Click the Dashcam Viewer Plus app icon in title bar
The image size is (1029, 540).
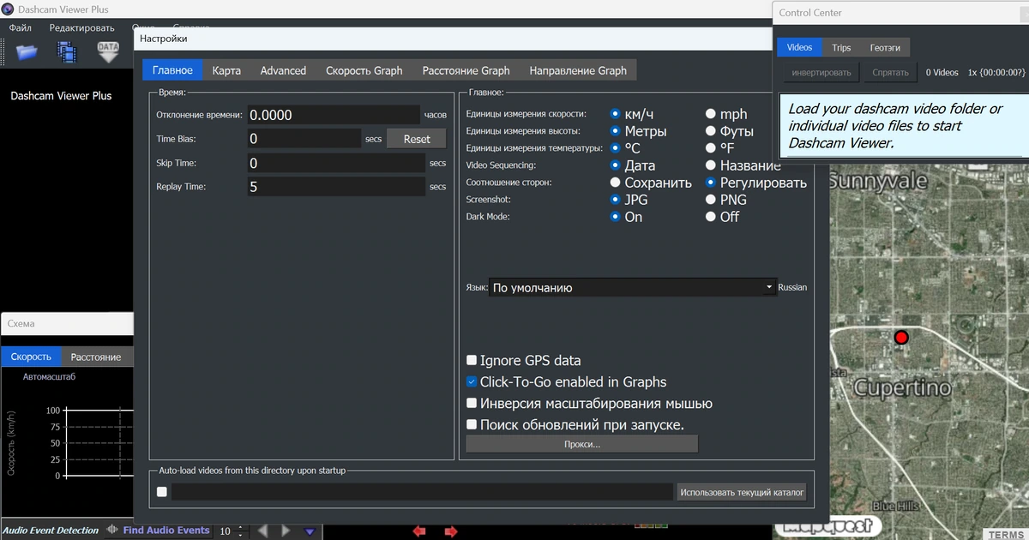tap(8, 9)
